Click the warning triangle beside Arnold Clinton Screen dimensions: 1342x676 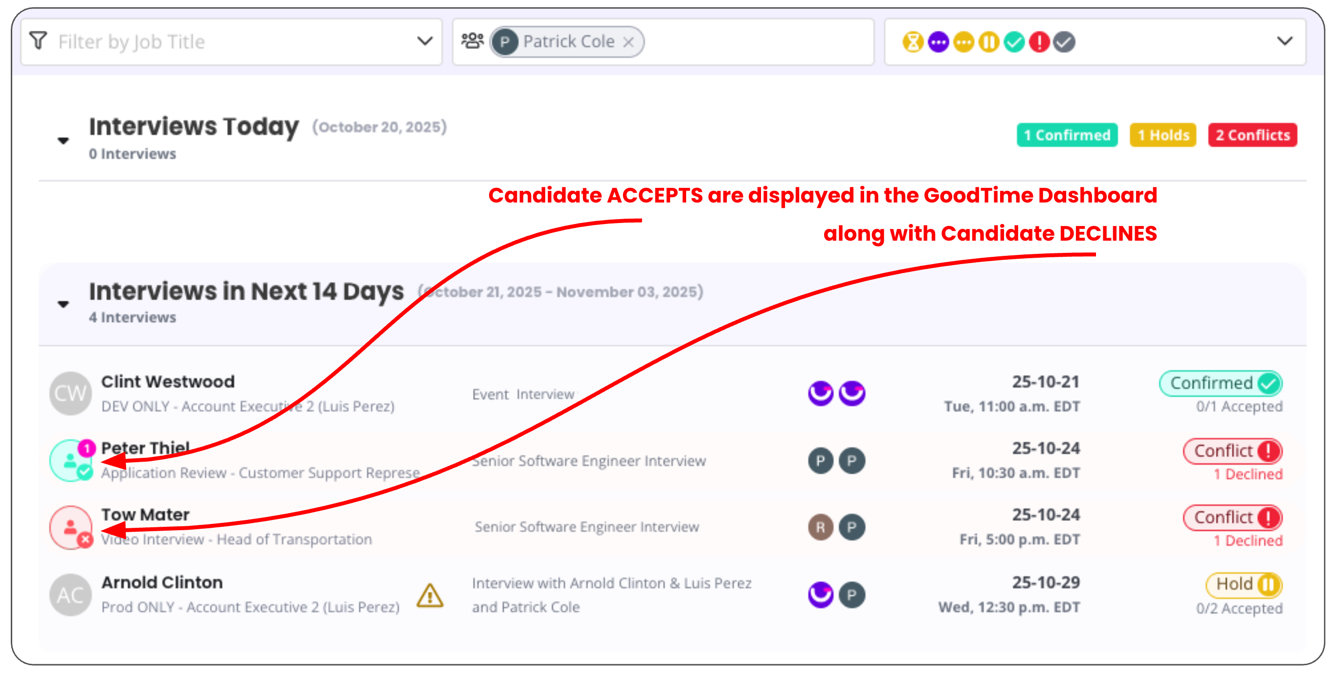click(x=430, y=595)
